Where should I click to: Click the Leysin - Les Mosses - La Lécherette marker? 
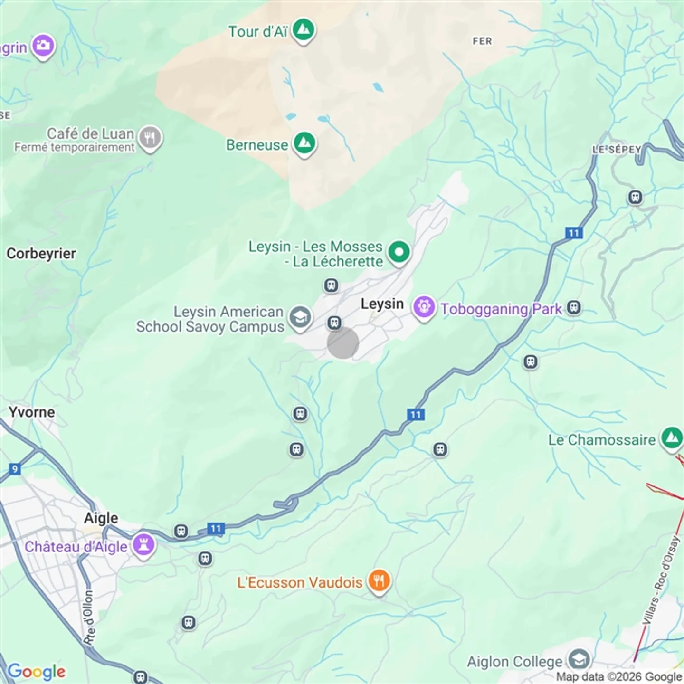(x=399, y=253)
